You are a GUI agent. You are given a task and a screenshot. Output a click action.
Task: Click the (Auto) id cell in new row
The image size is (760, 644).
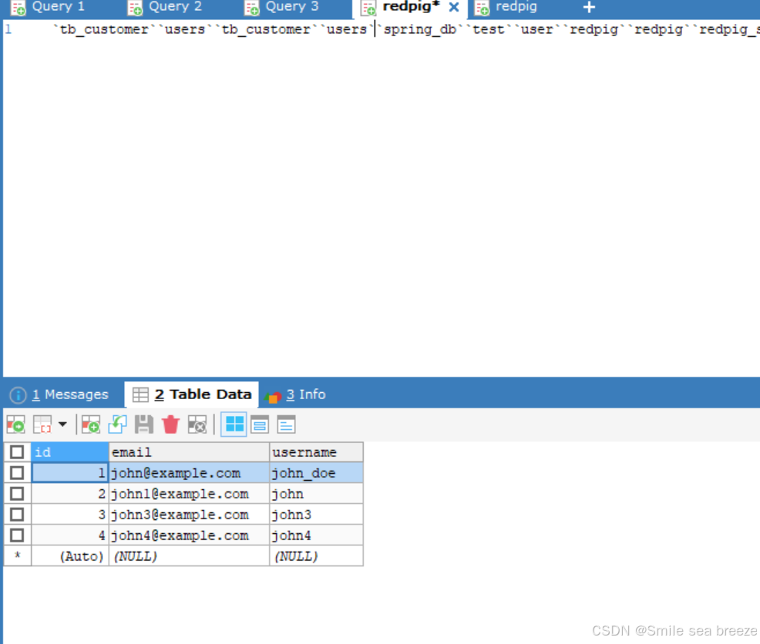[70, 556]
